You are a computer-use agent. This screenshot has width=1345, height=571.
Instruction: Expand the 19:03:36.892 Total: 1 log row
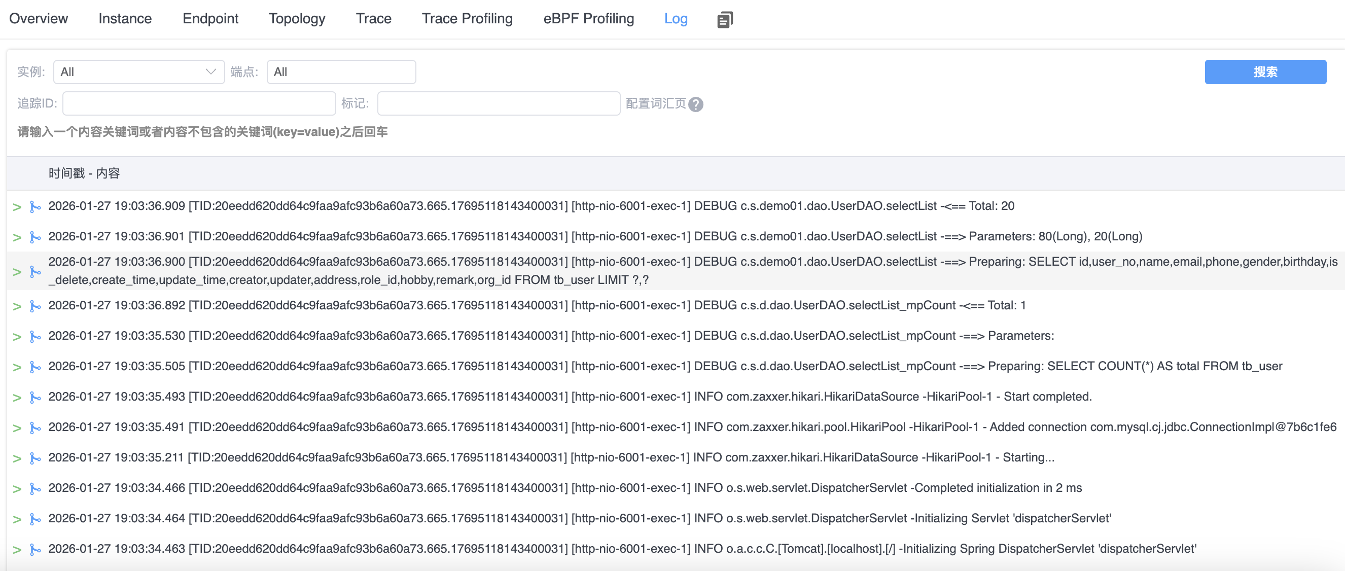click(x=17, y=306)
